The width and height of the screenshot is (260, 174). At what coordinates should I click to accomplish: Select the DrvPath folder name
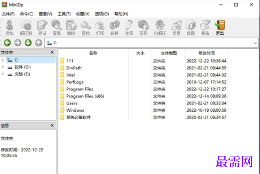pyautogui.click(x=74, y=68)
